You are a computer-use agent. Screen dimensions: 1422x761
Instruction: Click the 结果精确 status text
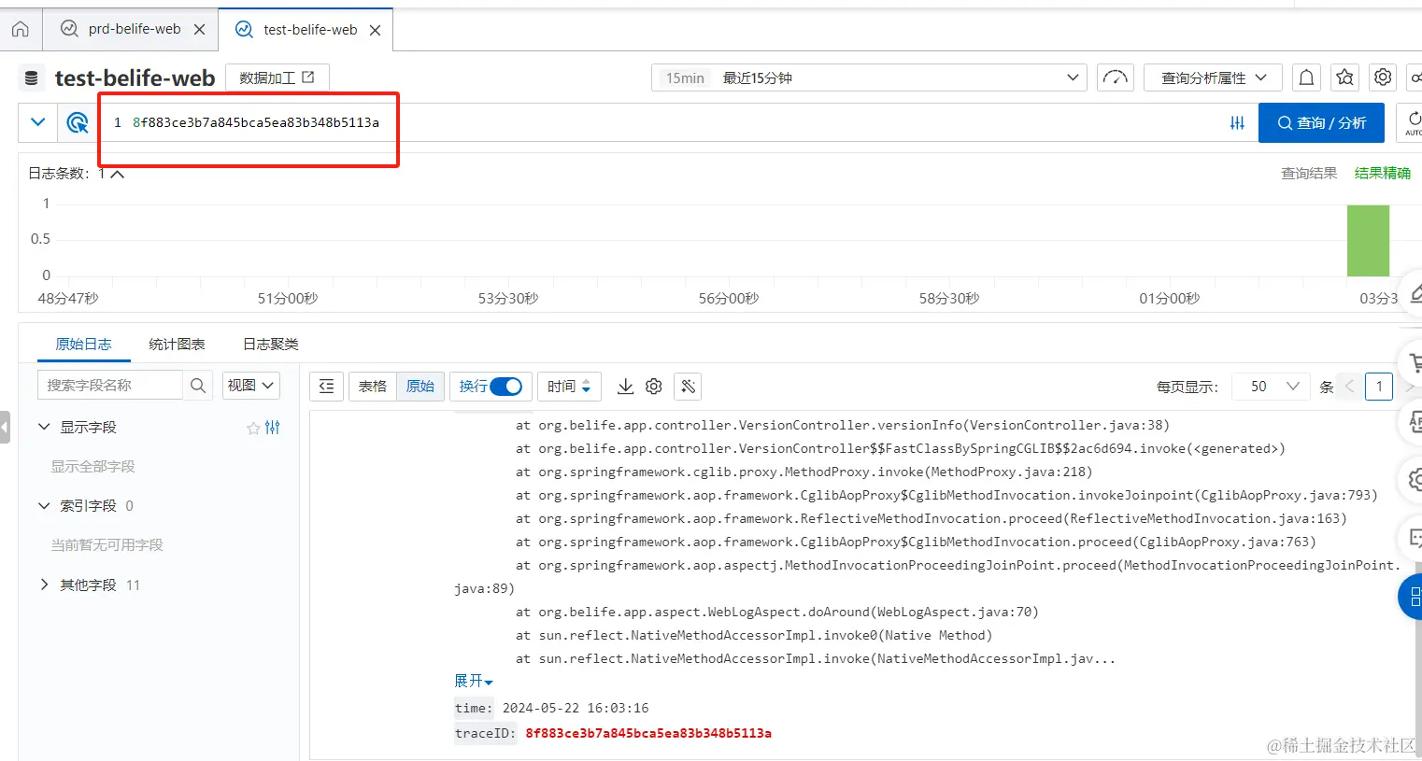1383,173
